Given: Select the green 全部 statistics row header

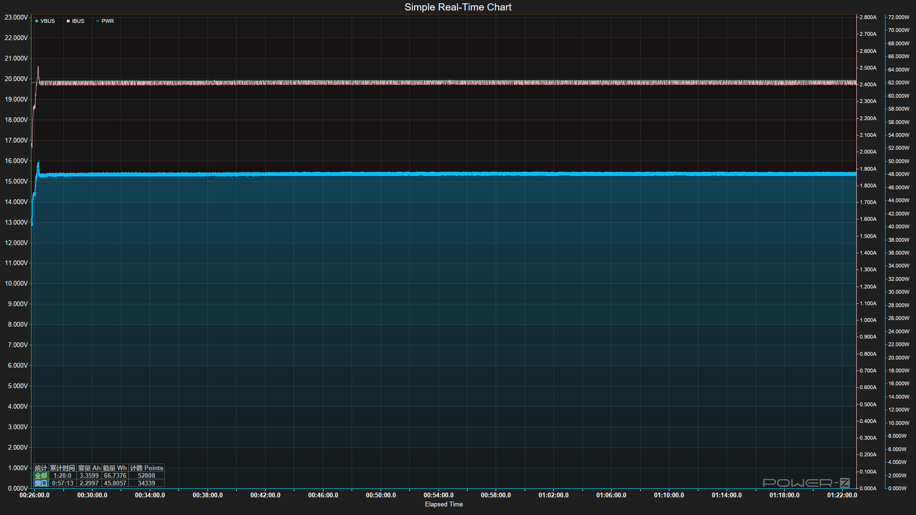Looking at the screenshot, I should [41, 475].
